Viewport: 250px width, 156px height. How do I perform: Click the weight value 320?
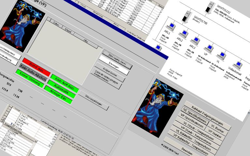(x=9, y=84)
